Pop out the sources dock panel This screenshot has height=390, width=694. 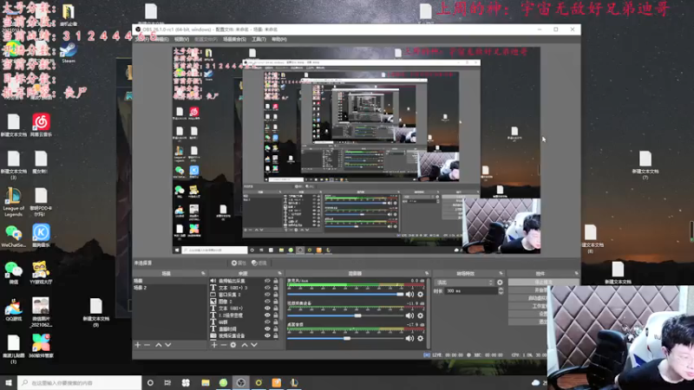tap(279, 273)
